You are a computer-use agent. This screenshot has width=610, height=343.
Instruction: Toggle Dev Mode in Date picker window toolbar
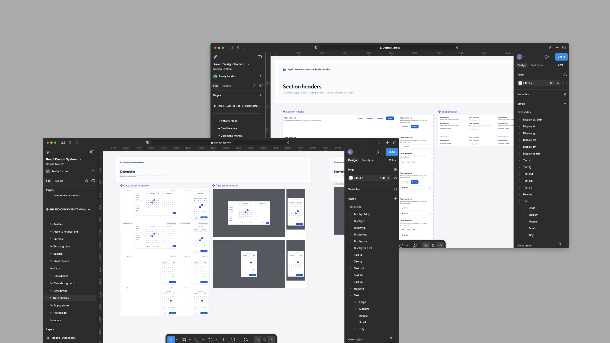271,340
